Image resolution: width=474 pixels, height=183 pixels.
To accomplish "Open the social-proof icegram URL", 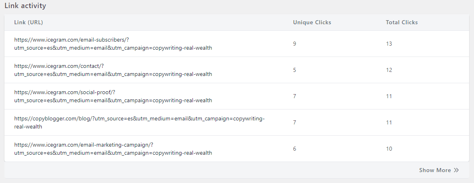I will pos(113,96).
